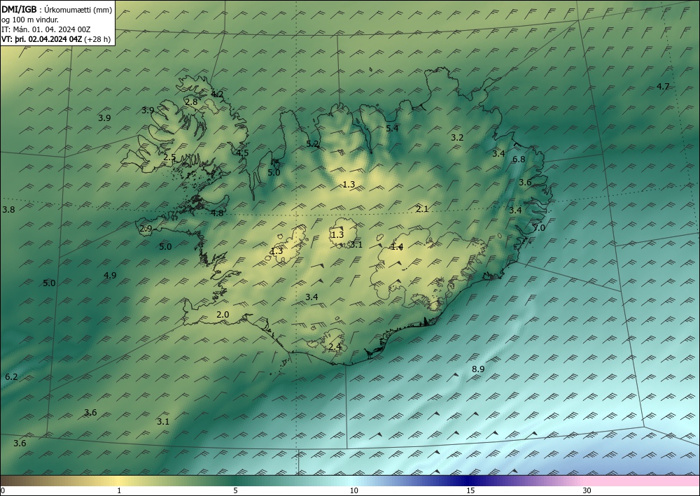Click the 4.8 value label
Image resolution: width=700 pixels, height=496 pixels.
coord(217,213)
